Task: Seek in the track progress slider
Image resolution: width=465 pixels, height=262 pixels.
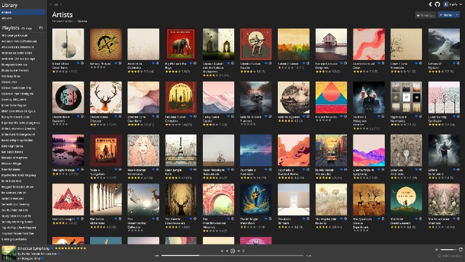Action: point(233,255)
